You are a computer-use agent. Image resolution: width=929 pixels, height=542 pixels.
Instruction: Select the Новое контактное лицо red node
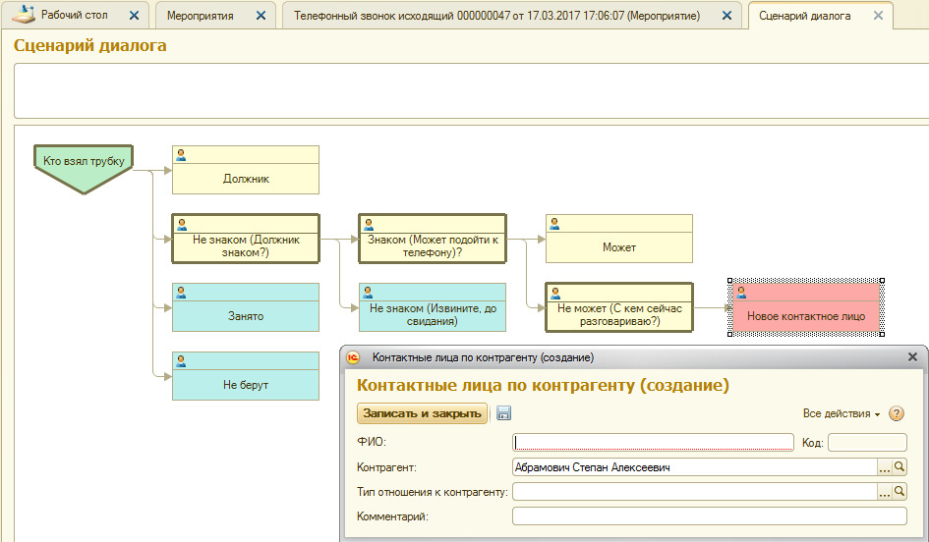pos(805,316)
